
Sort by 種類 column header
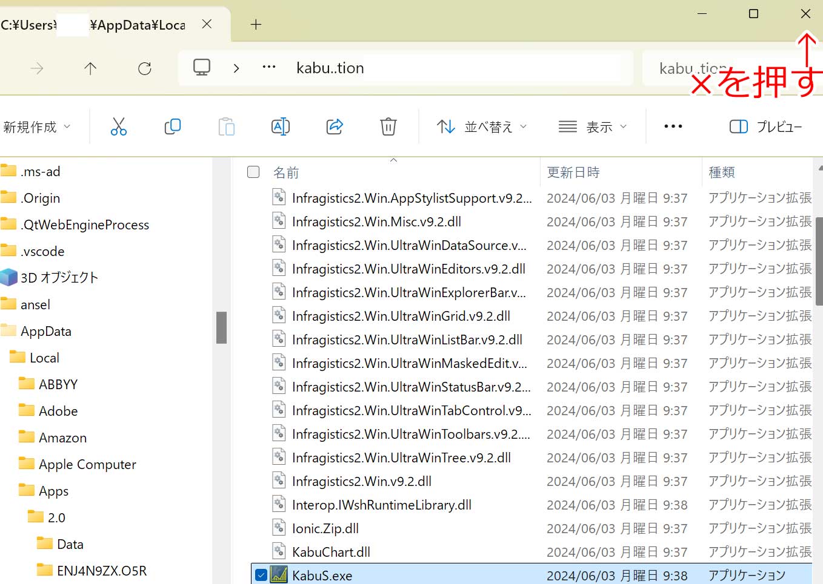(722, 172)
